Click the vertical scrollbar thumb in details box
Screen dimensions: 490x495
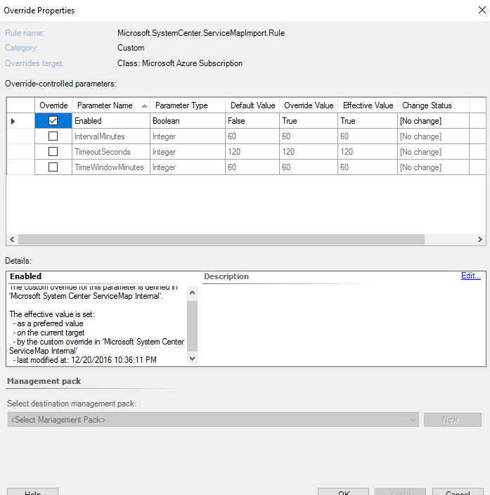[x=193, y=326]
